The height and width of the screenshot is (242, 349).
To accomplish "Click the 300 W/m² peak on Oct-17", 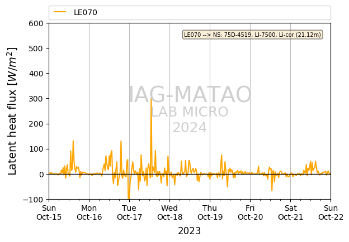I will (x=151, y=99).
